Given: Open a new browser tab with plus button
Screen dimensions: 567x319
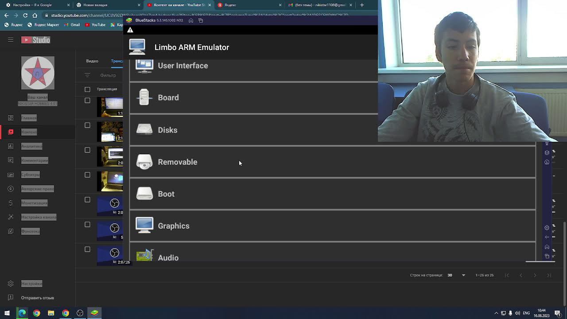Looking at the screenshot, I should (362, 5).
